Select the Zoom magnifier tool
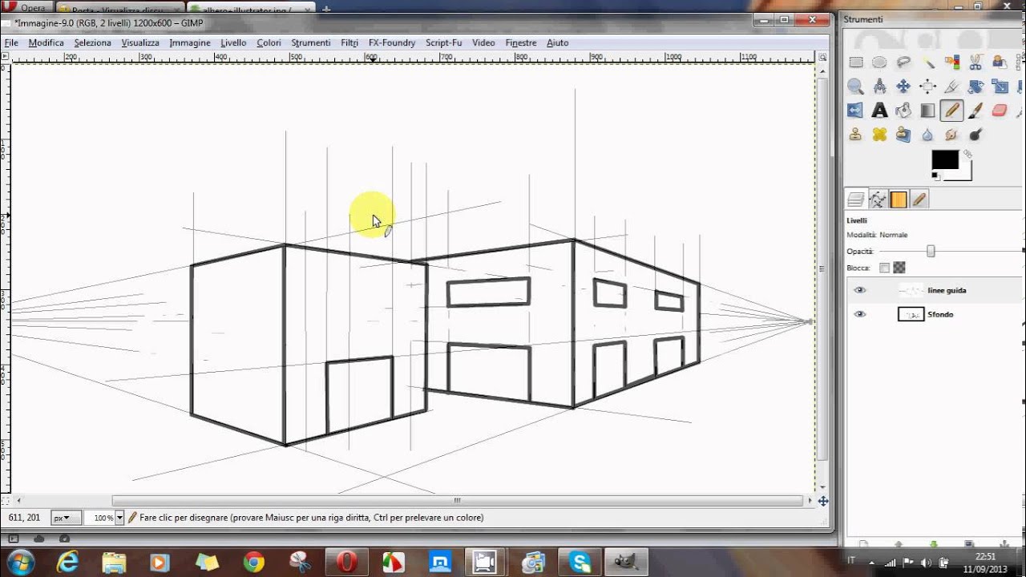1026x577 pixels. (x=855, y=87)
